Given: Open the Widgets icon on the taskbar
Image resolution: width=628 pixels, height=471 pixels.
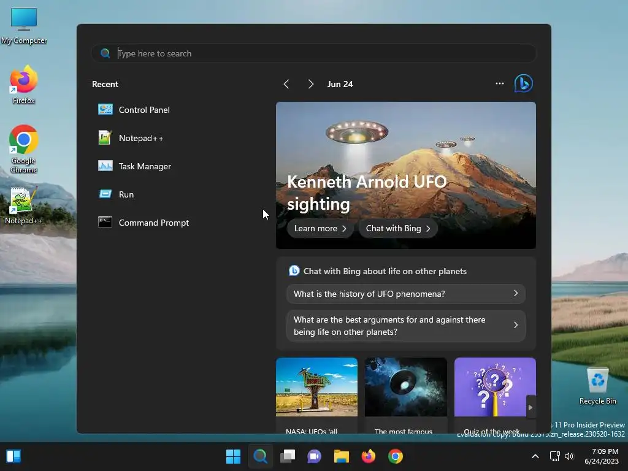Looking at the screenshot, I should pos(13,456).
